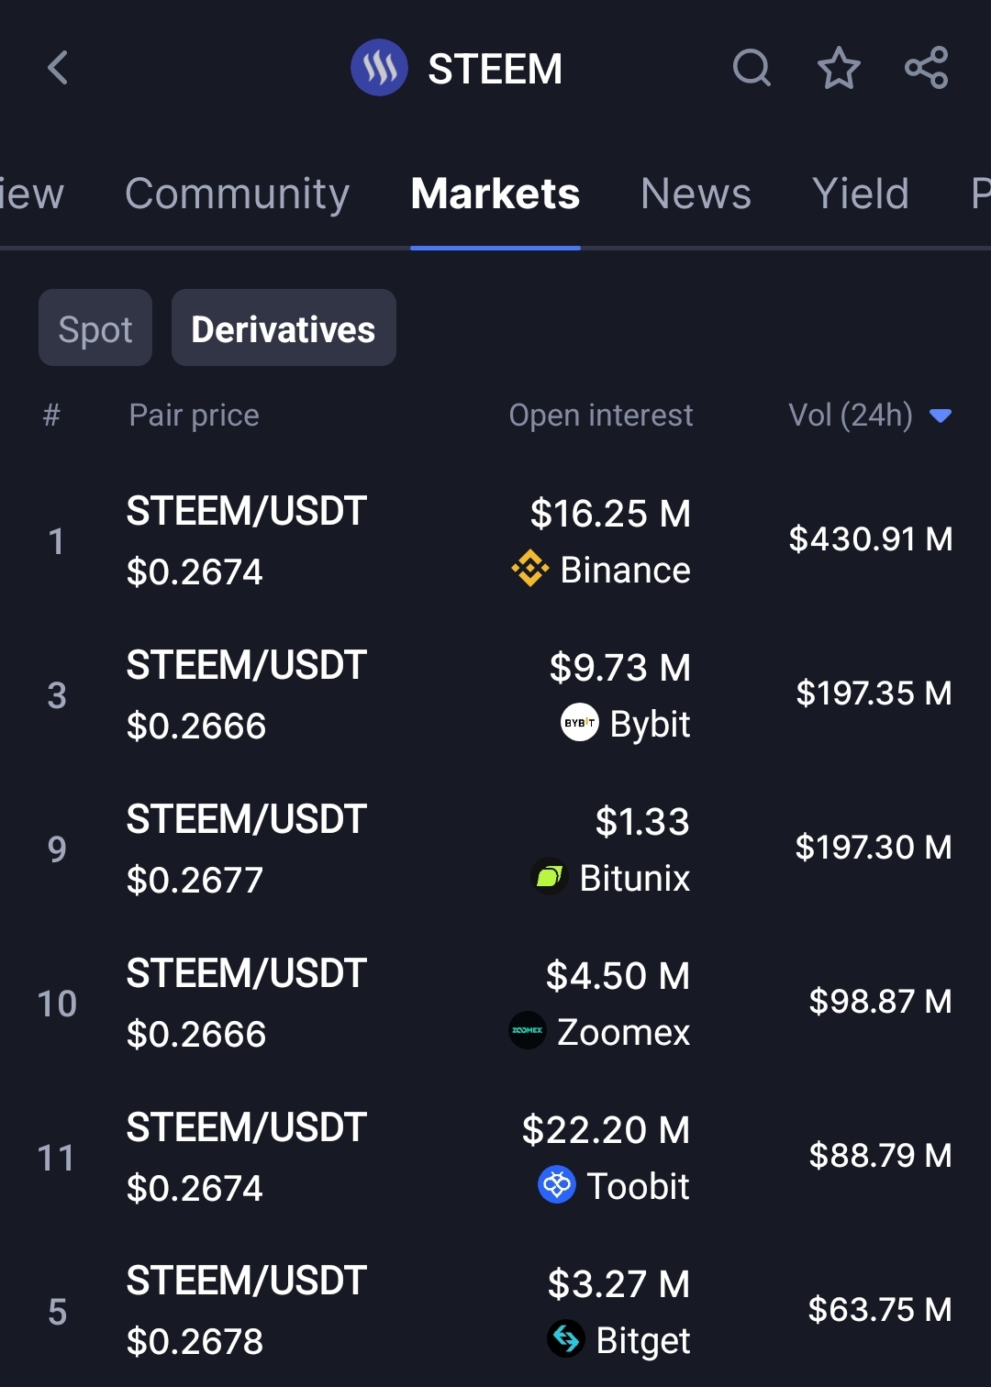The image size is (991, 1387).
Task: Tap the Bybit exchange logo
Action: coord(580,723)
